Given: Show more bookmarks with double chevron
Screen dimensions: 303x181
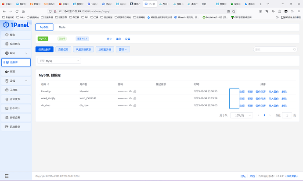Looking at the screenshot, I should tap(277, 17).
